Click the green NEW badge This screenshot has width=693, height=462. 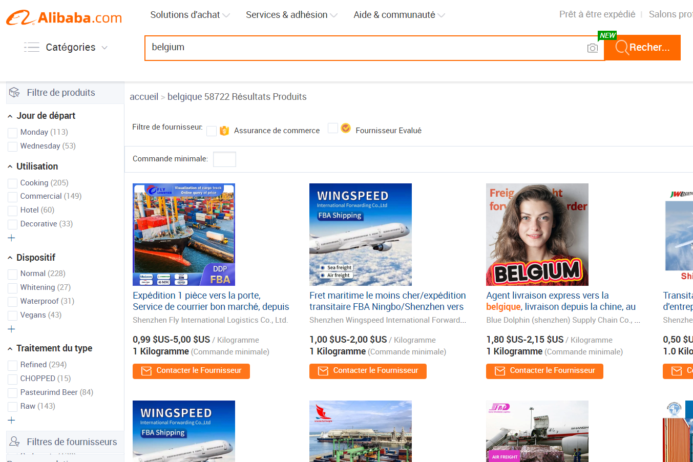pyautogui.click(x=607, y=35)
